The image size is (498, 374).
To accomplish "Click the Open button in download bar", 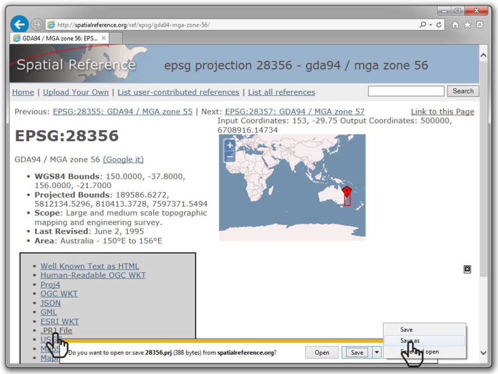I will tap(322, 353).
